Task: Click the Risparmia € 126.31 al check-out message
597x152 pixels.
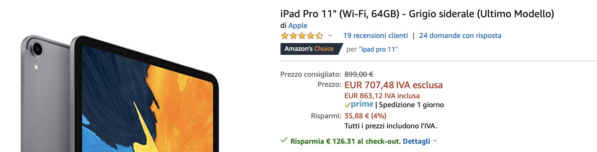Action: coord(345,141)
